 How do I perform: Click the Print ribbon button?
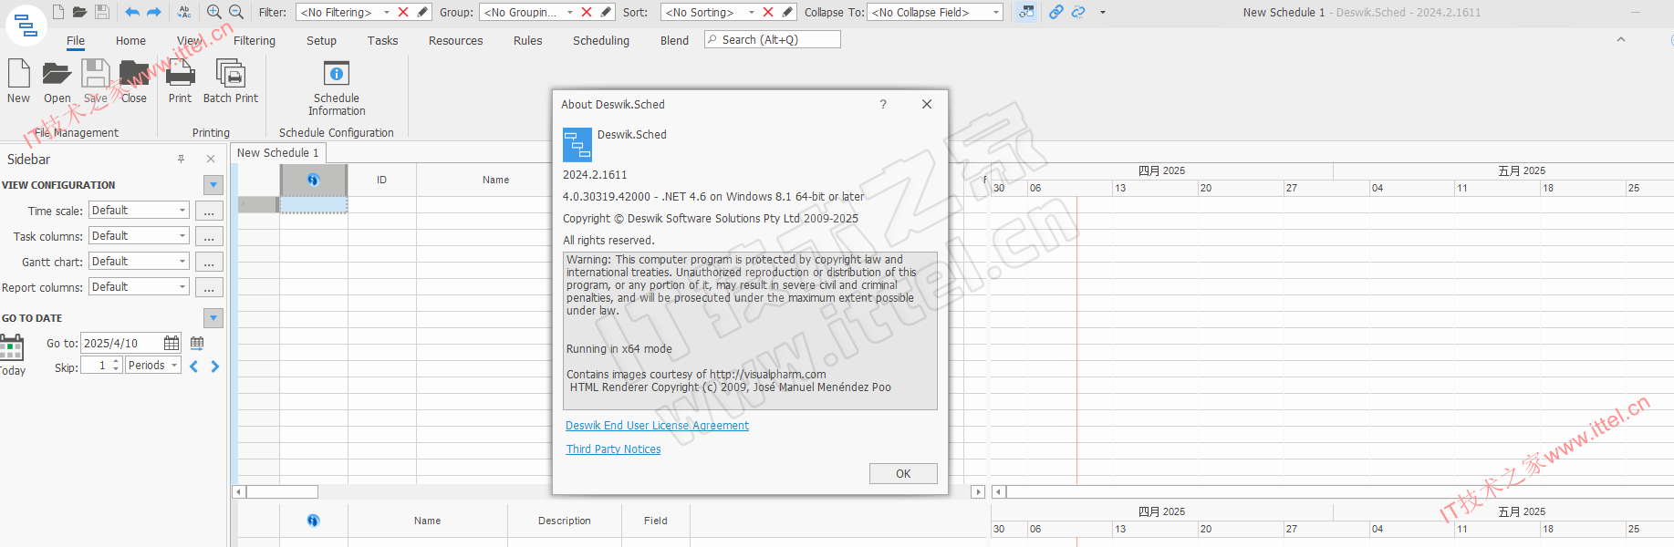click(180, 81)
